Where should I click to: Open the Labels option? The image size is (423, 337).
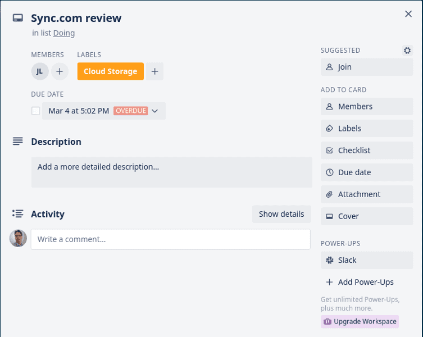pos(367,129)
